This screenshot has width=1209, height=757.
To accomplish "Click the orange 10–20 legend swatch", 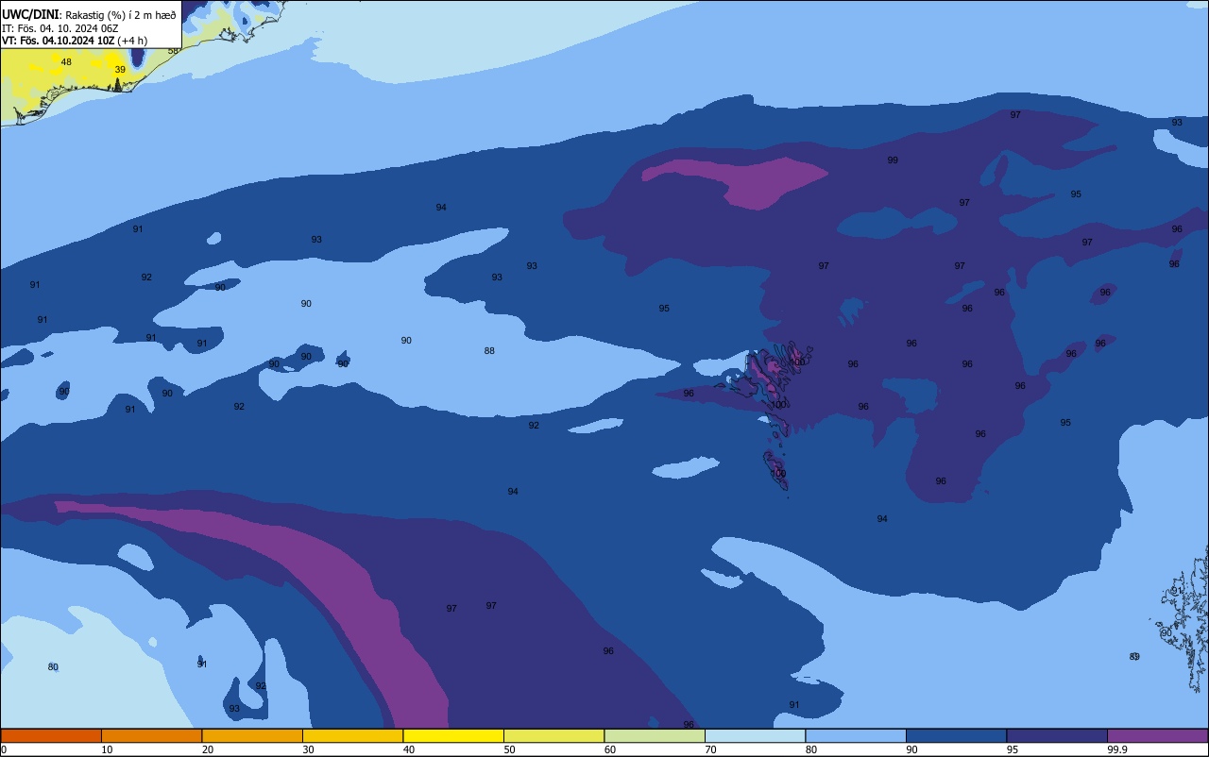I will click(151, 735).
